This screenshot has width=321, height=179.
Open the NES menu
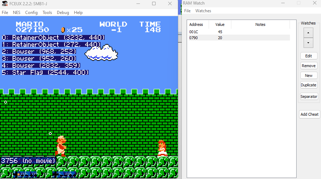[16, 12]
